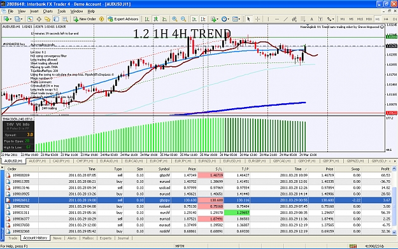Select the text label tool (boxed T)
Viewport: 398px width, 249px height.
tap(320, 19)
